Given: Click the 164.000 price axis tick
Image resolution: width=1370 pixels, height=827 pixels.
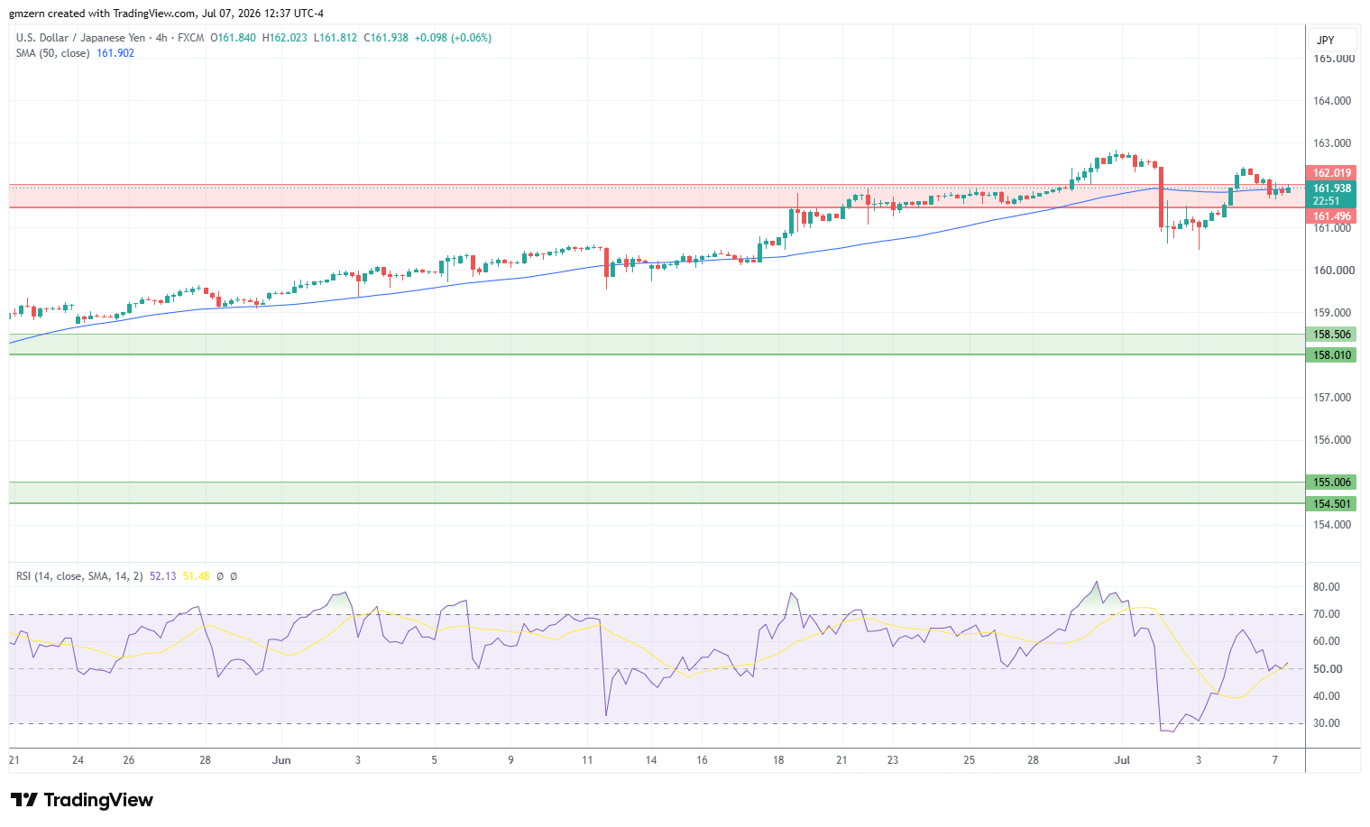Looking at the screenshot, I should click(1332, 101).
